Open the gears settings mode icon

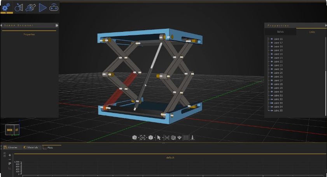[6, 7]
